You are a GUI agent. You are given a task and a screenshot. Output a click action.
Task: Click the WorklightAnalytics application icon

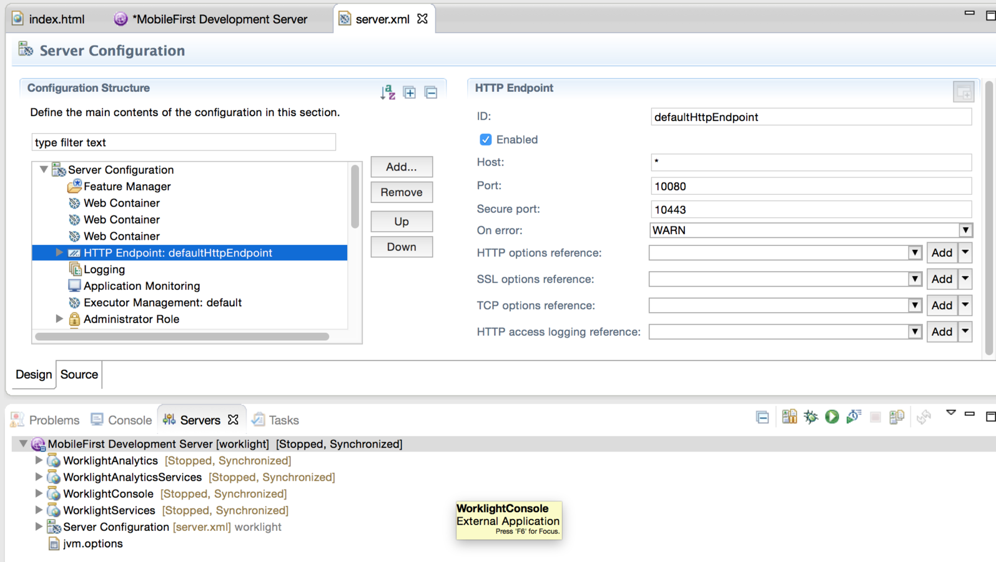coord(54,461)
